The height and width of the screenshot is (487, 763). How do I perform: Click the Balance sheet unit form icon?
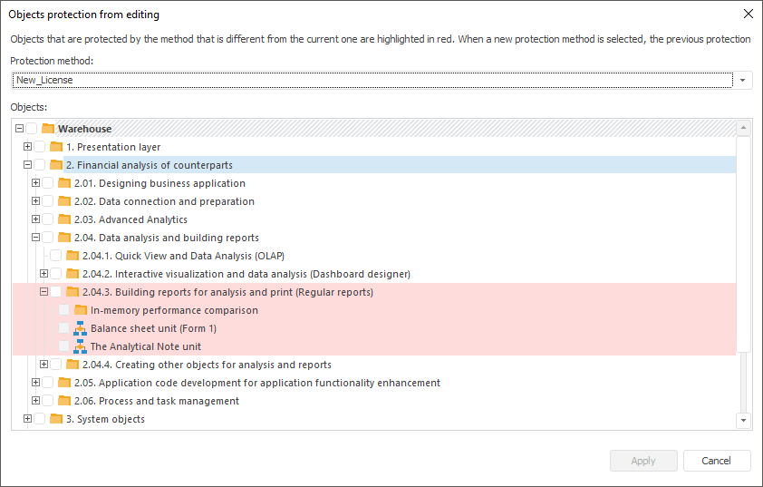[x=80, y=328]
